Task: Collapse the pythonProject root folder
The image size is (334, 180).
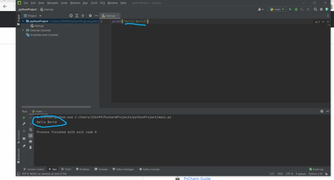Action: click(23, 21)
